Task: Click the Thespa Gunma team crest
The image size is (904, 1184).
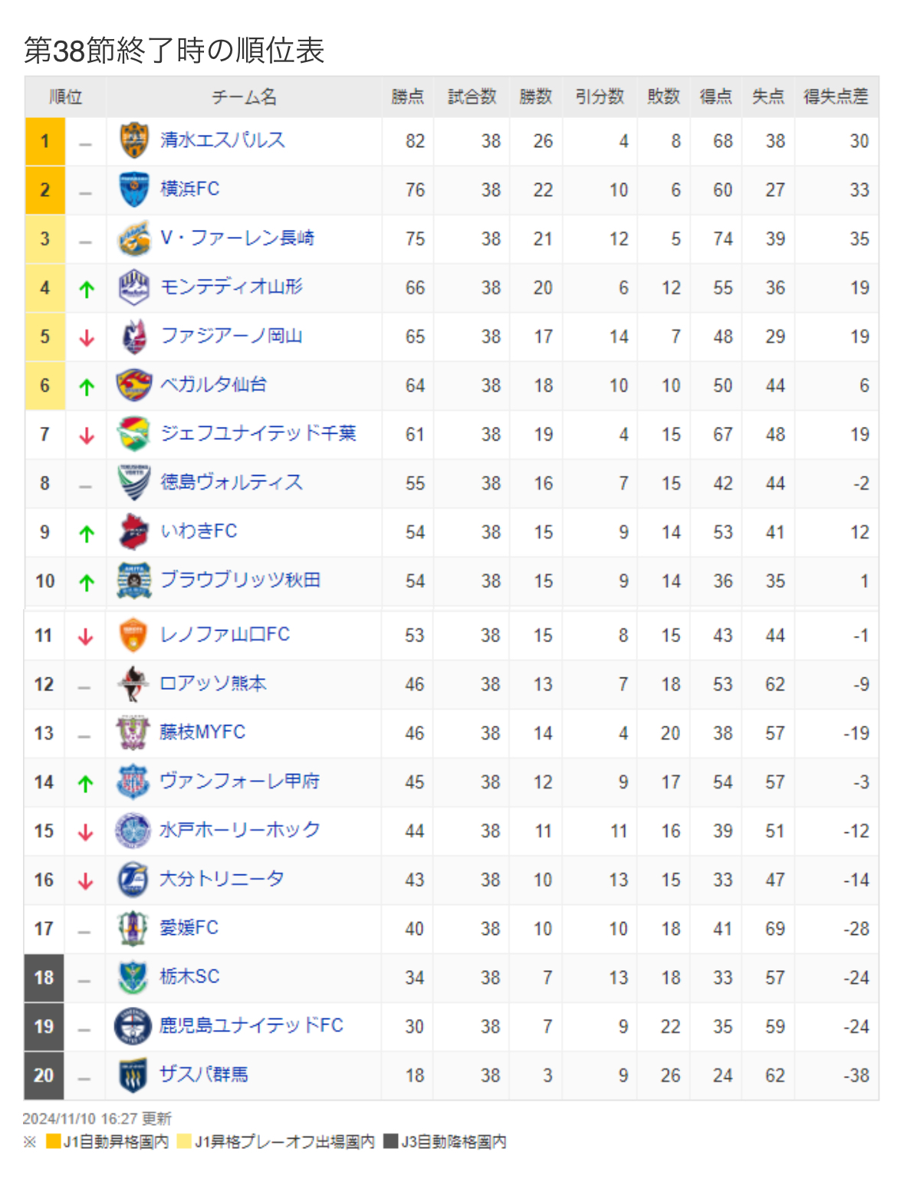Action: click(133, 1075)
